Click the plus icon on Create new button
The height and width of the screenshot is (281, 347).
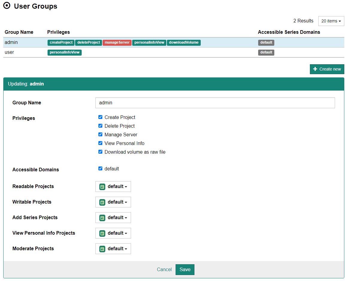coord(316,69)
